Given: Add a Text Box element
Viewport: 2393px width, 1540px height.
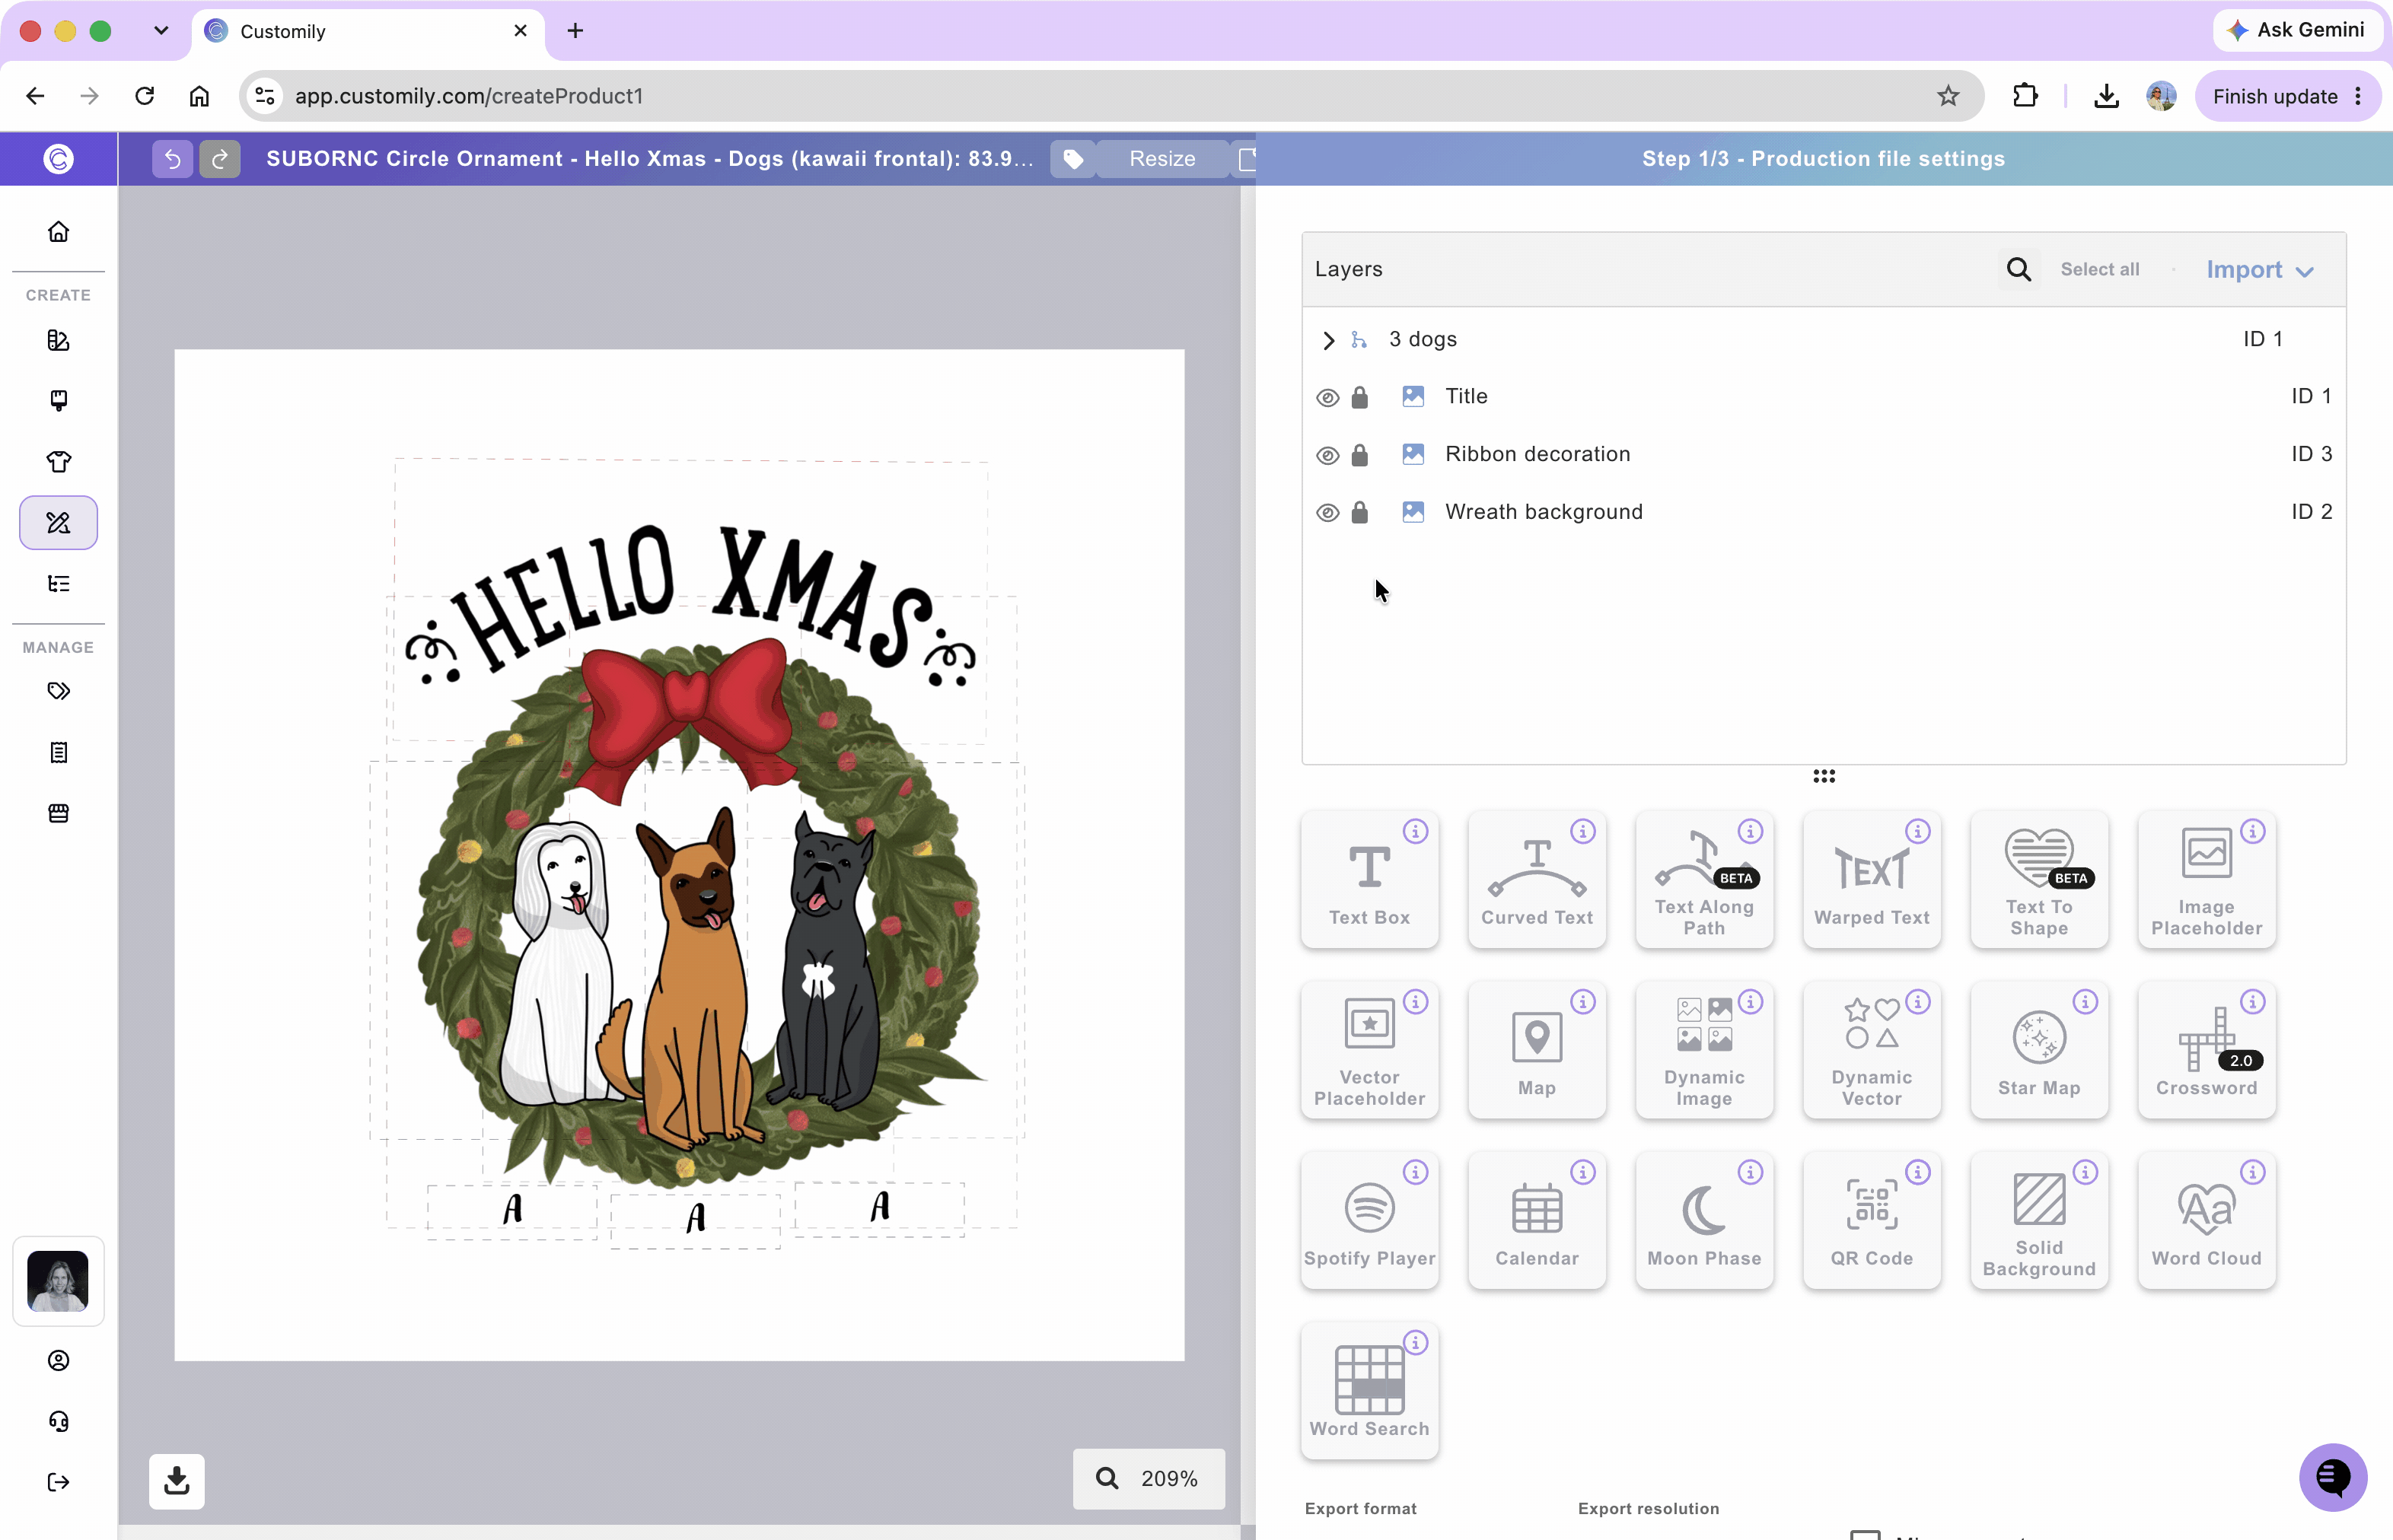Looking at the screenshot, I should coord(1369,879).
